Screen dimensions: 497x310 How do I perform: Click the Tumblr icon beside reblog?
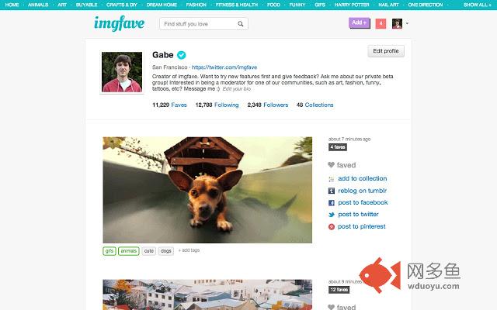pyautogui.click(x=332, y=191)
